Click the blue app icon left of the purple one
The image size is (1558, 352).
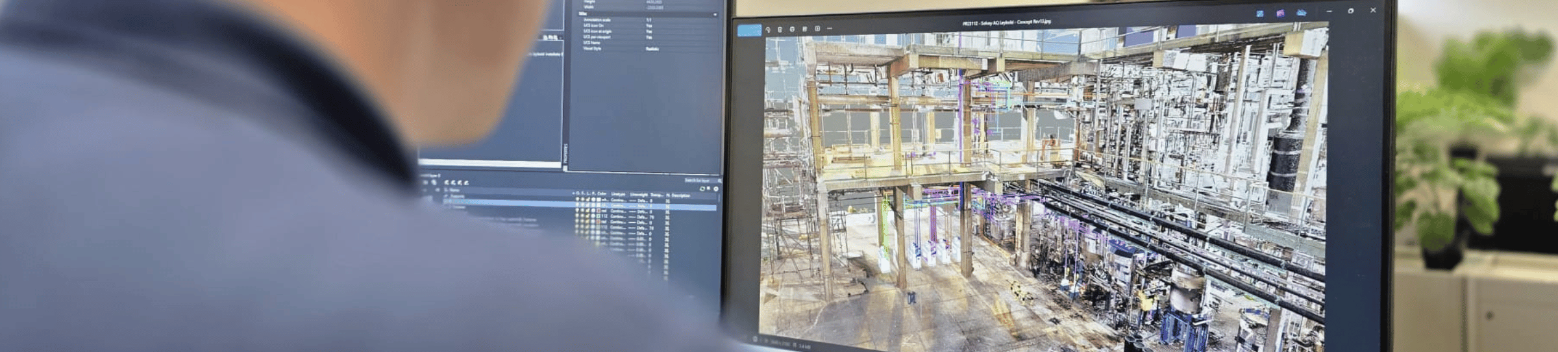[1260, 13]
